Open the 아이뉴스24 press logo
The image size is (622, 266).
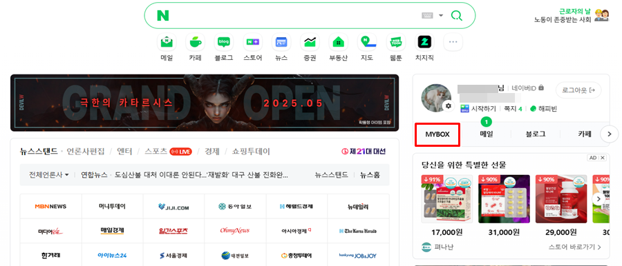[112, 255]
